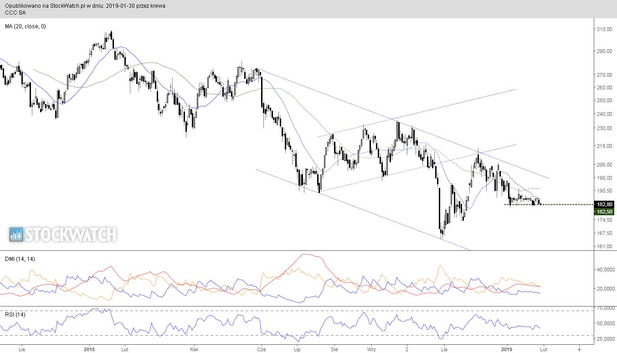Click the CCC SA ticker title
617x353 pixels.
(15, 13)
